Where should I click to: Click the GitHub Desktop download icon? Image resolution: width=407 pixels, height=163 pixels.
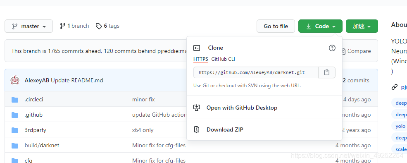pos(197,108)
